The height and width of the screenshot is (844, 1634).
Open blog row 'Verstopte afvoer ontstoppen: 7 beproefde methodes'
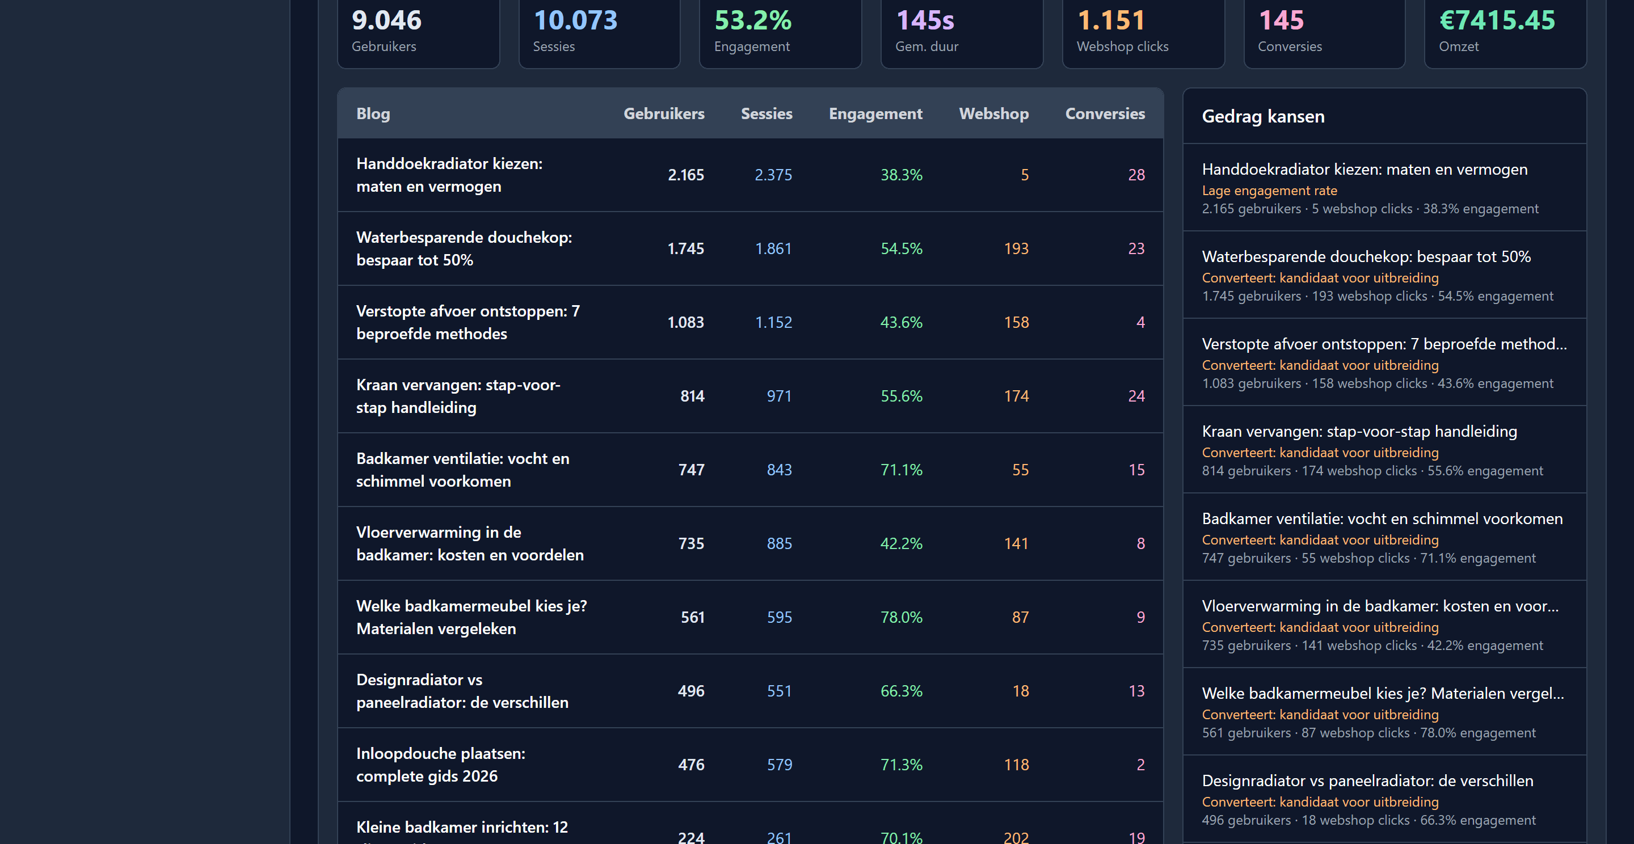click(751, 322)
